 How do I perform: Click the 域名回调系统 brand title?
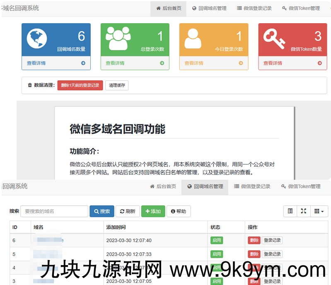[x=20, y=8]
